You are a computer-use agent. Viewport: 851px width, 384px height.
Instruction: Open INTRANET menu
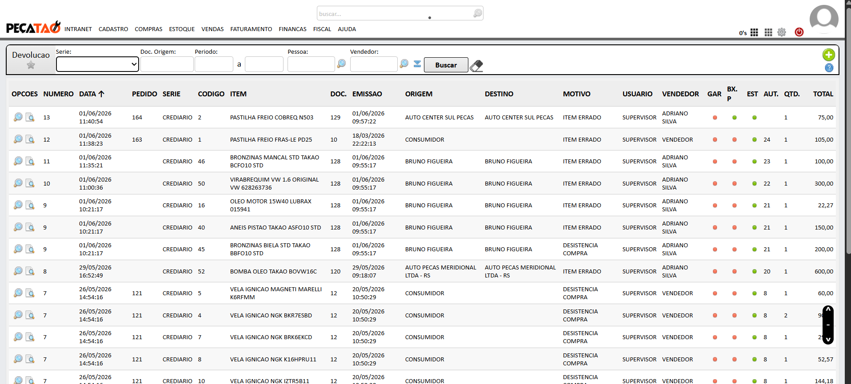point(78,29)
